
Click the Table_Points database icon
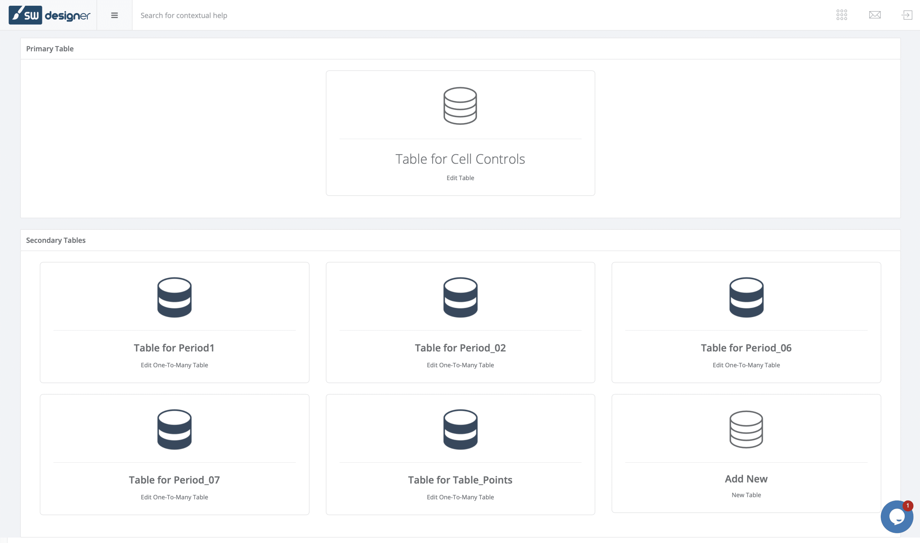click(x=460, y=429)
